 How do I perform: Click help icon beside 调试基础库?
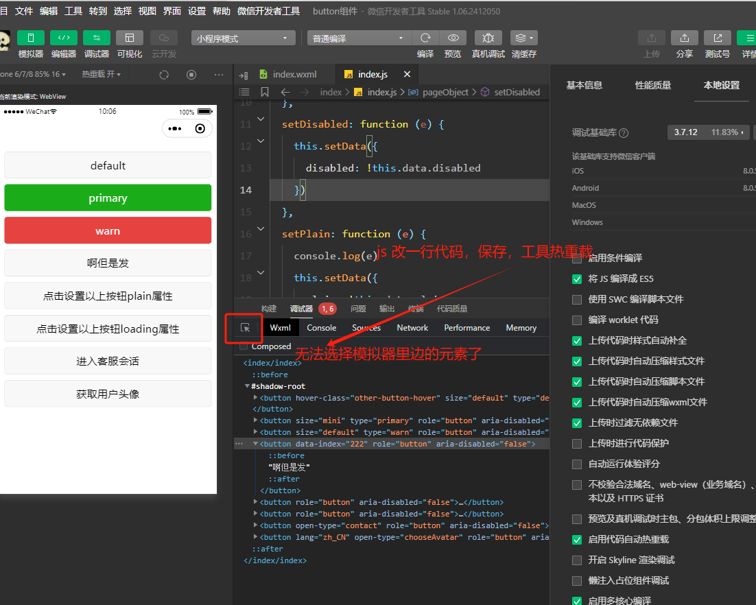click(x=624, y=132)
